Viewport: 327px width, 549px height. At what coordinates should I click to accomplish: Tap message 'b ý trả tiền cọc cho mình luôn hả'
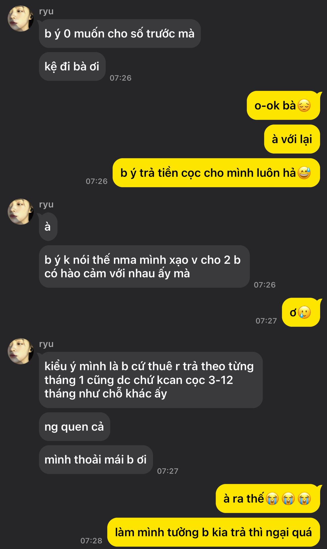[216, 173]
